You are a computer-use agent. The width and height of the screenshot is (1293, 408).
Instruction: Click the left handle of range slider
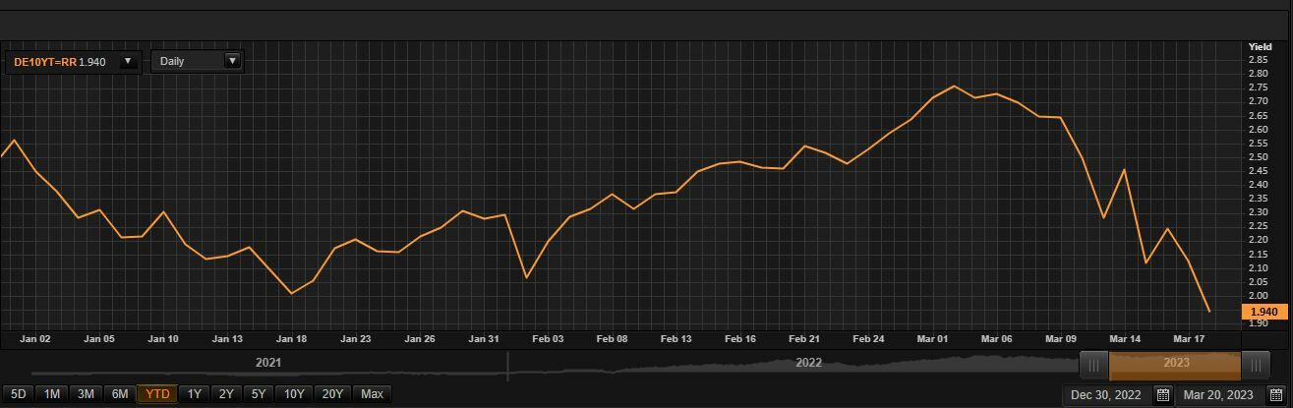(1094, 365)
